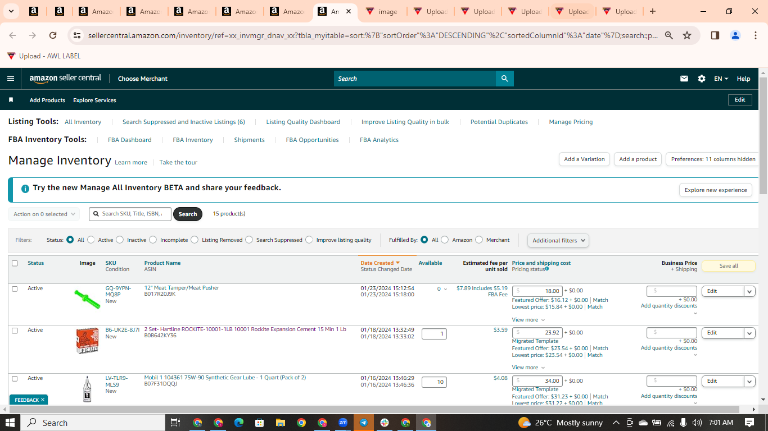The width and height of the screenshot is (768, 431).
Task: Select Fulfilled By Amazon radio
Action: [x=445, y=240]
